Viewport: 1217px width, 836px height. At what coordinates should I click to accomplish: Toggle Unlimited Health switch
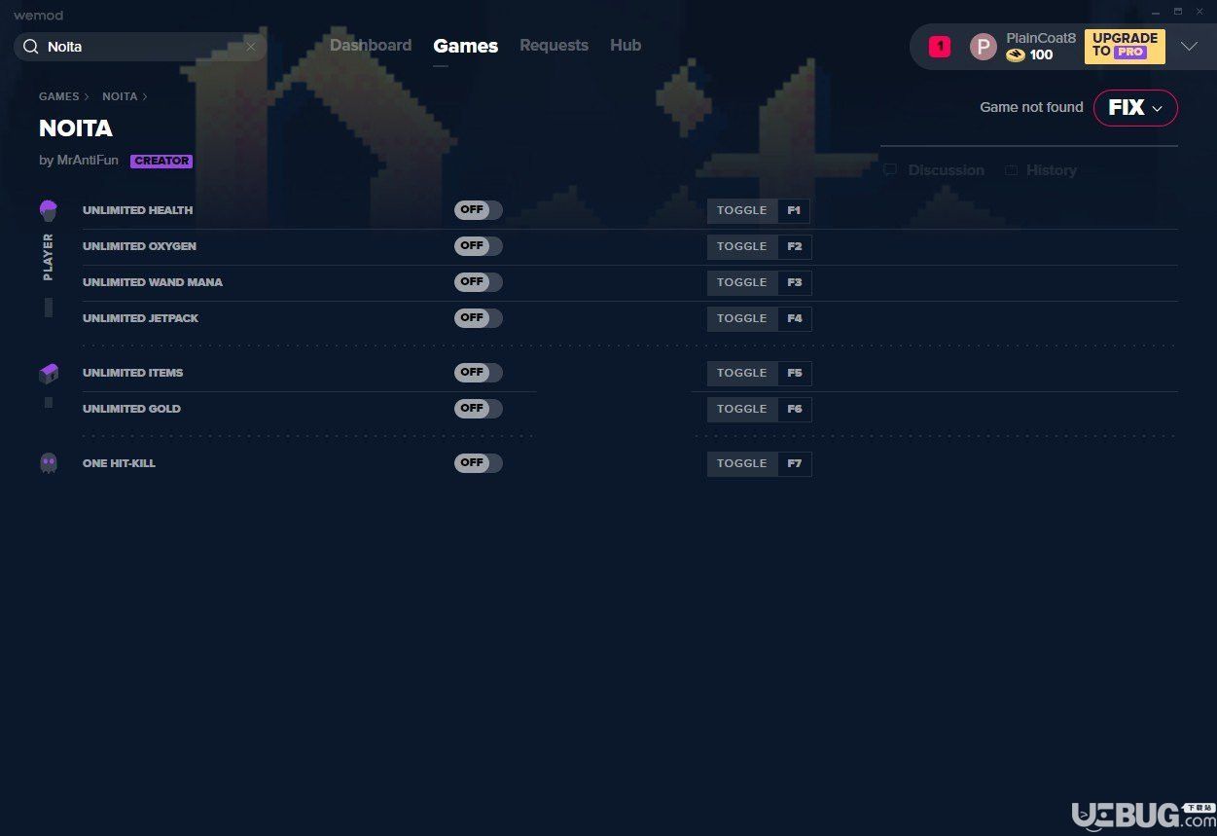(479, 210)
